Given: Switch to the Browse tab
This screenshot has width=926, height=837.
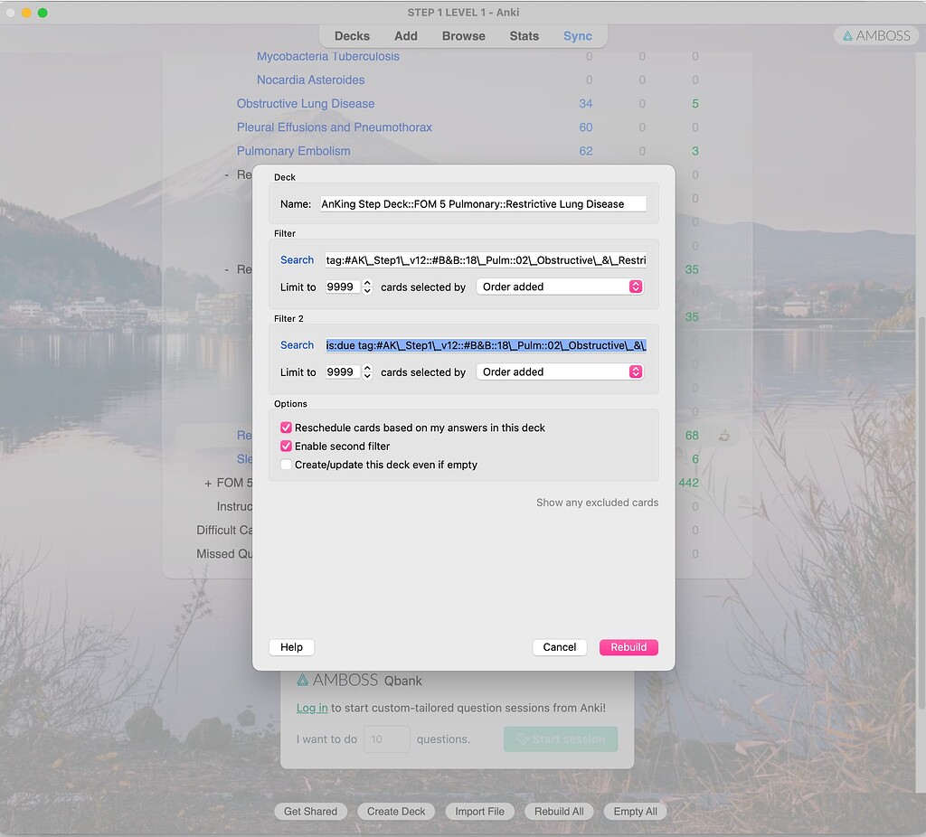Looking at the screenshot, I should (463, 36).
